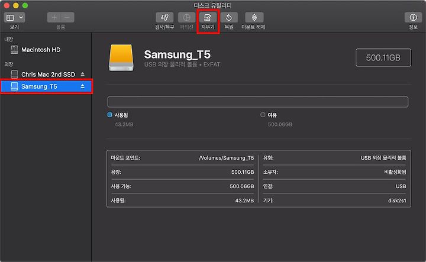Open the Partition (파티션) tool
426x262 pixels.
186,18
